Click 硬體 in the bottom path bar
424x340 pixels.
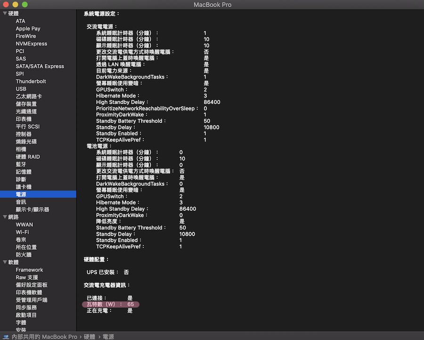click(x=90, y=337)
